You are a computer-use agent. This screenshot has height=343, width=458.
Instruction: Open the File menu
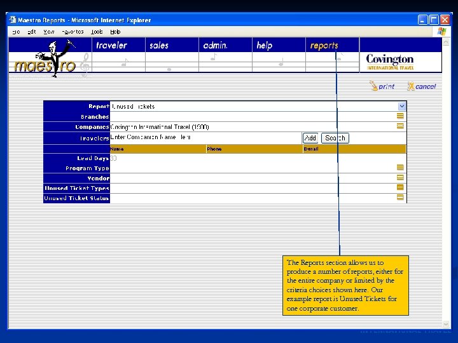point(17,32)
